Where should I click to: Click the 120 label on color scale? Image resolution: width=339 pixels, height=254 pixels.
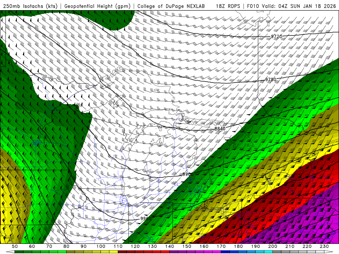click(x=135, y=246)
